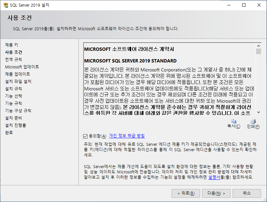
Task: Click the 복사(C) label
Action: [234, 126]
